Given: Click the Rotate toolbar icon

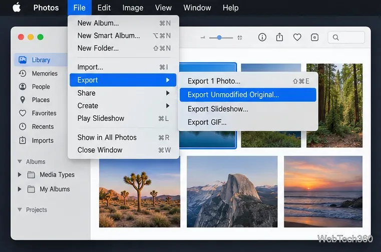Looking at the screenshot, I should (315, 37).
